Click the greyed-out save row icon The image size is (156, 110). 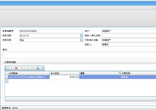(22, 68)
